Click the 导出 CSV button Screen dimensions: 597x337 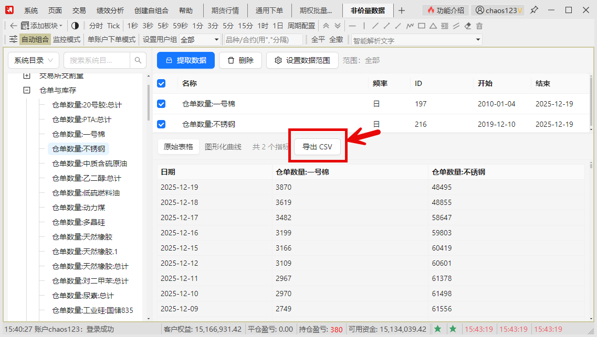pyautogui.click(x=317, y=147)
